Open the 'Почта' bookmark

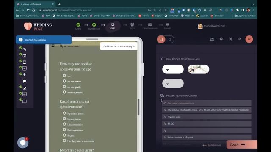(144, 16)
